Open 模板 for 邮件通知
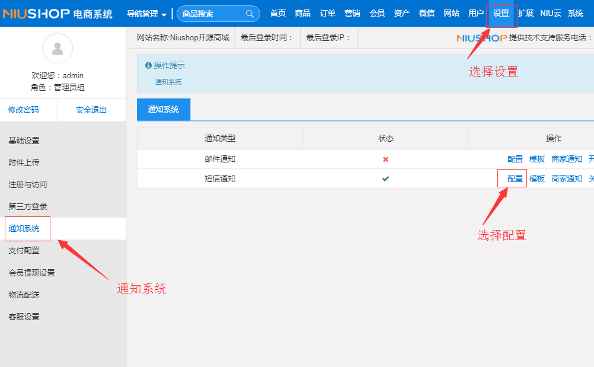 coord(537,159)
